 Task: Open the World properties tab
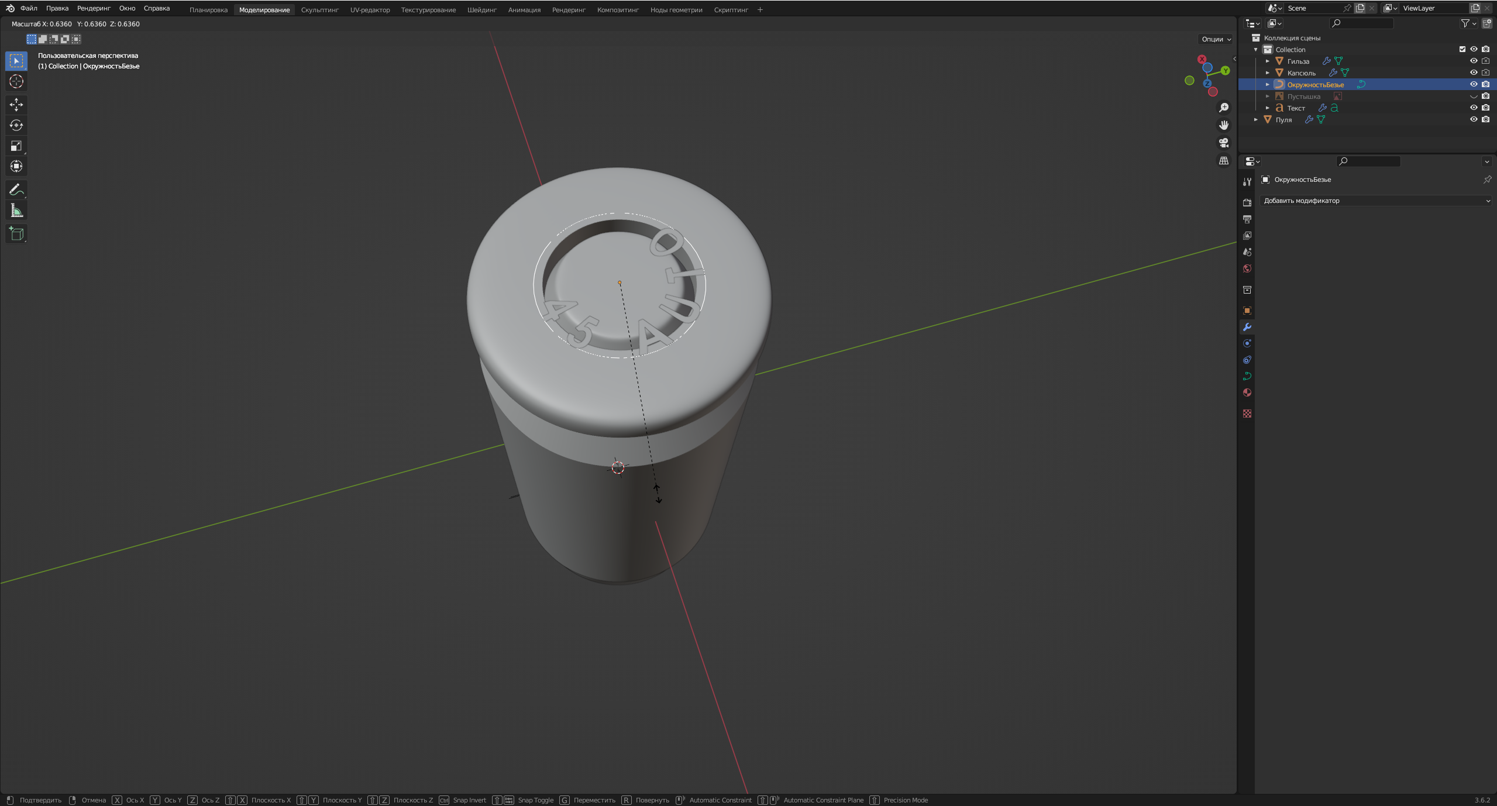coord(1247,268)
